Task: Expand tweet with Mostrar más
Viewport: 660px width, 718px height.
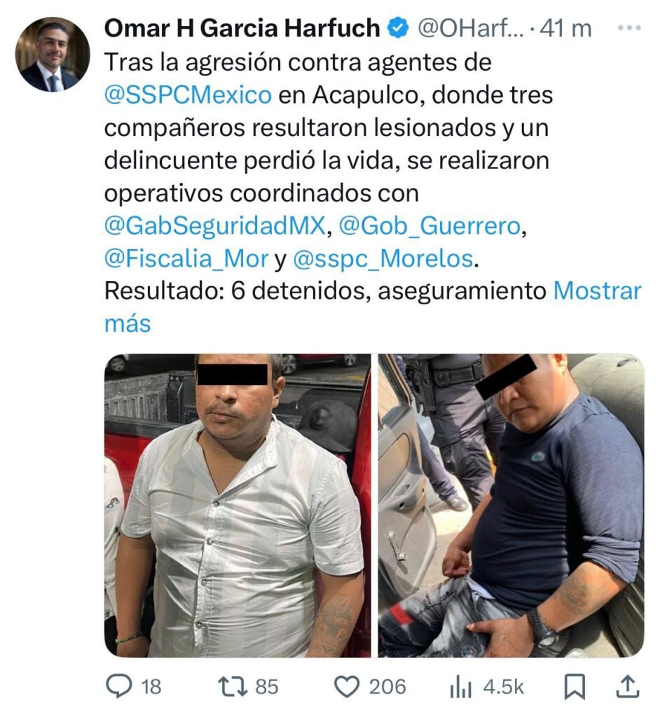Action: [373, 307]
